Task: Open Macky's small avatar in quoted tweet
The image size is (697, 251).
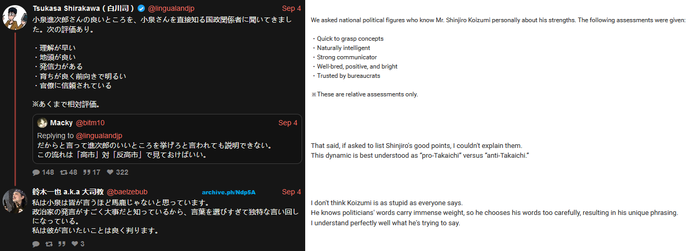Action: coord(42,123)
